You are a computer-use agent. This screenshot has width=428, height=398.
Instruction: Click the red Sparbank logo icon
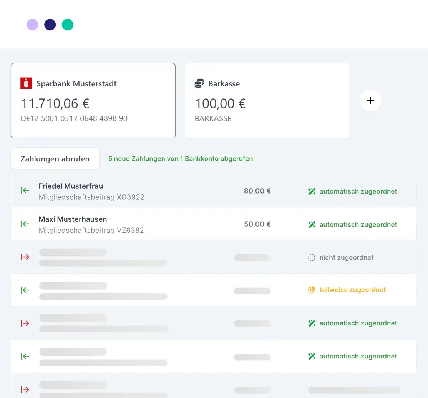[26, 83]
